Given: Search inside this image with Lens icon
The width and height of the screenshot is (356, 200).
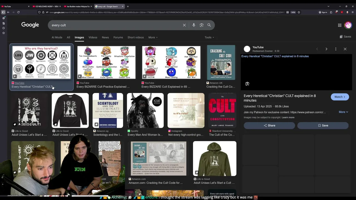Looking at the screenshot, I should coord(247,84).
